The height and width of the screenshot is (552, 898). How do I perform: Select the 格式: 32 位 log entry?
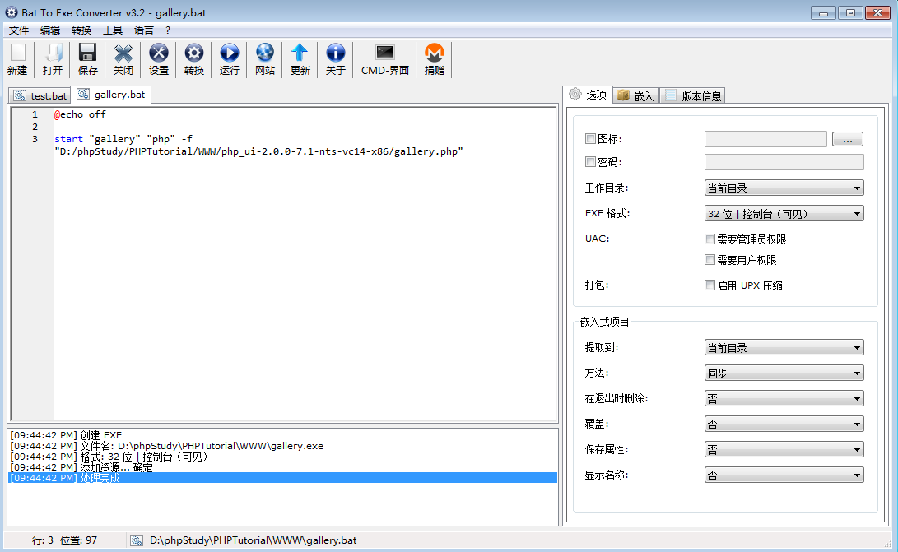(x=109, y=457)
